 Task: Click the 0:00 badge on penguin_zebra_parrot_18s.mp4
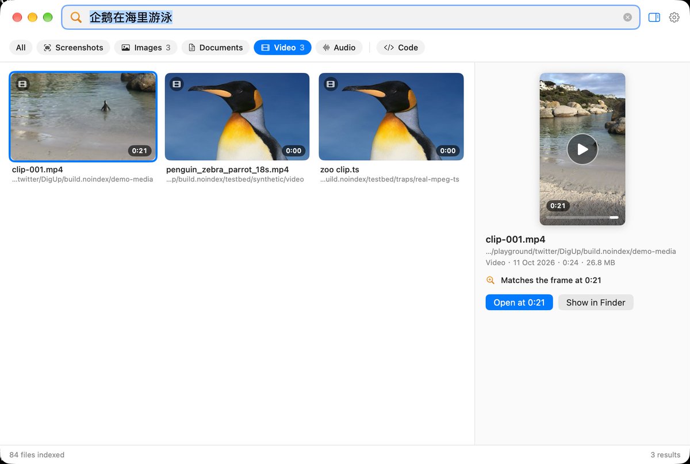(293, 151)
